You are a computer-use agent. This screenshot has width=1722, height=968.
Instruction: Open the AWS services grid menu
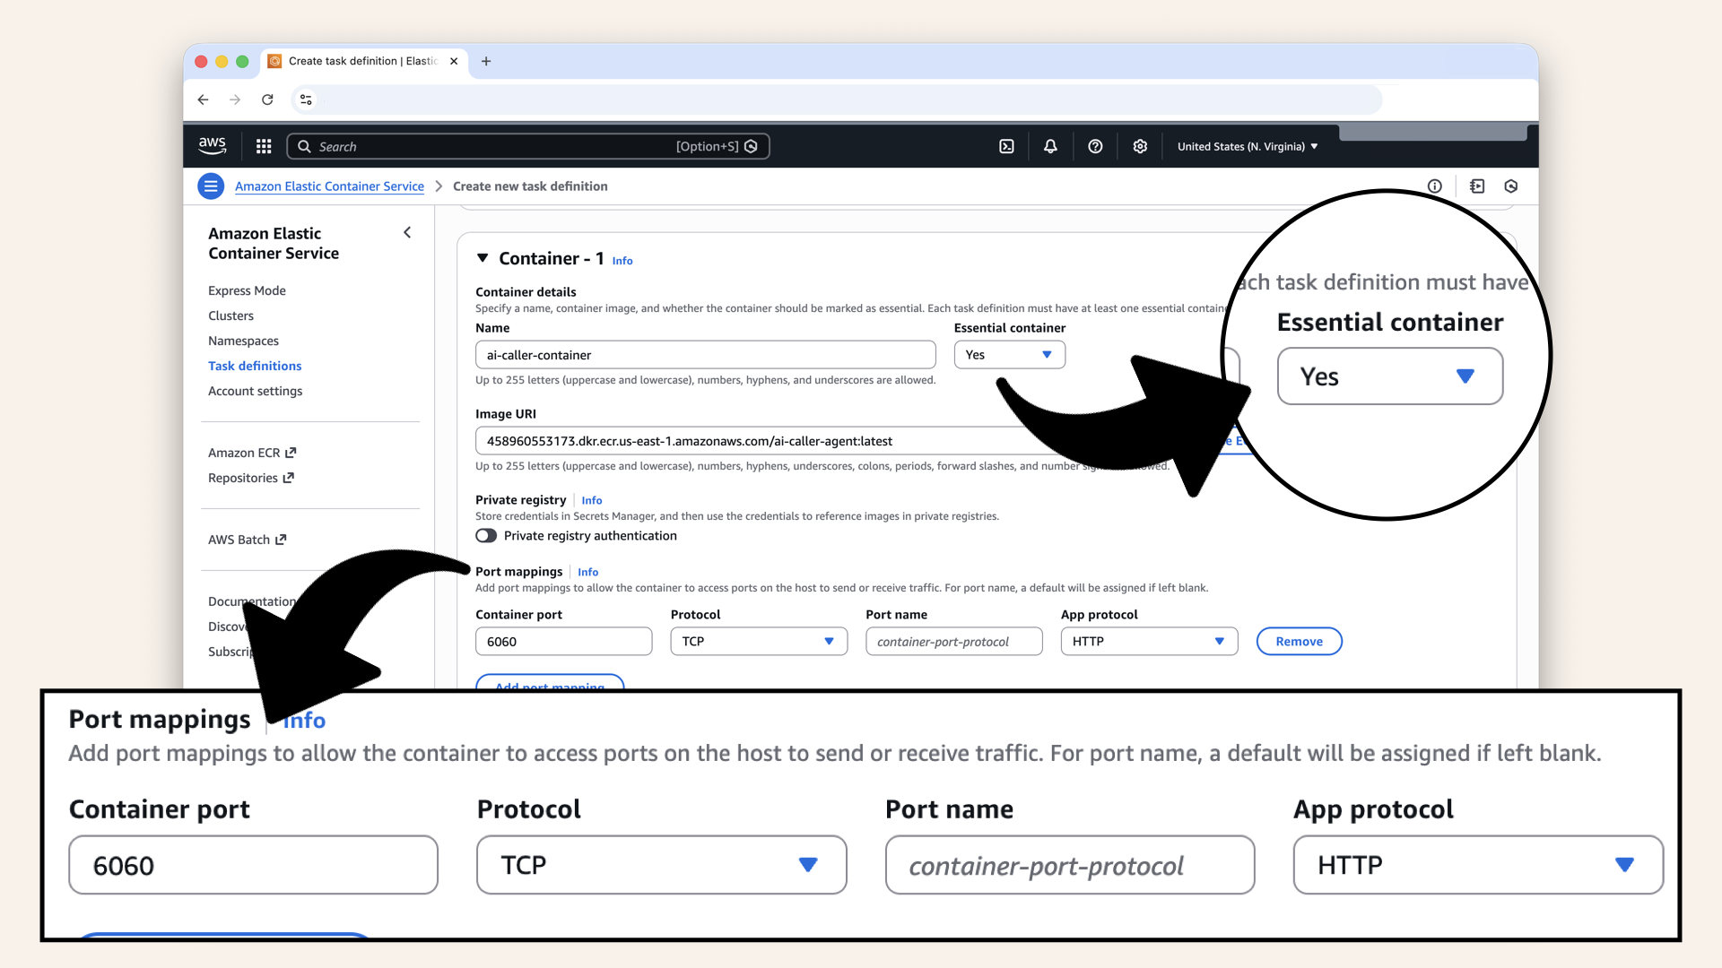click(263, 145)
